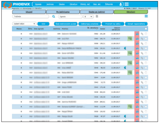Click paperclip attachment icon for invoice 5958
Screen dimensions: 159x123
tap(142, 43)
